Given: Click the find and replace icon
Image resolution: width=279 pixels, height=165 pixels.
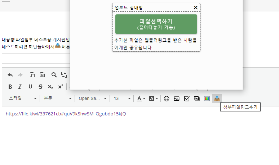Looking at the screenshot, I should pyautogui.click(x=64, y=75).
